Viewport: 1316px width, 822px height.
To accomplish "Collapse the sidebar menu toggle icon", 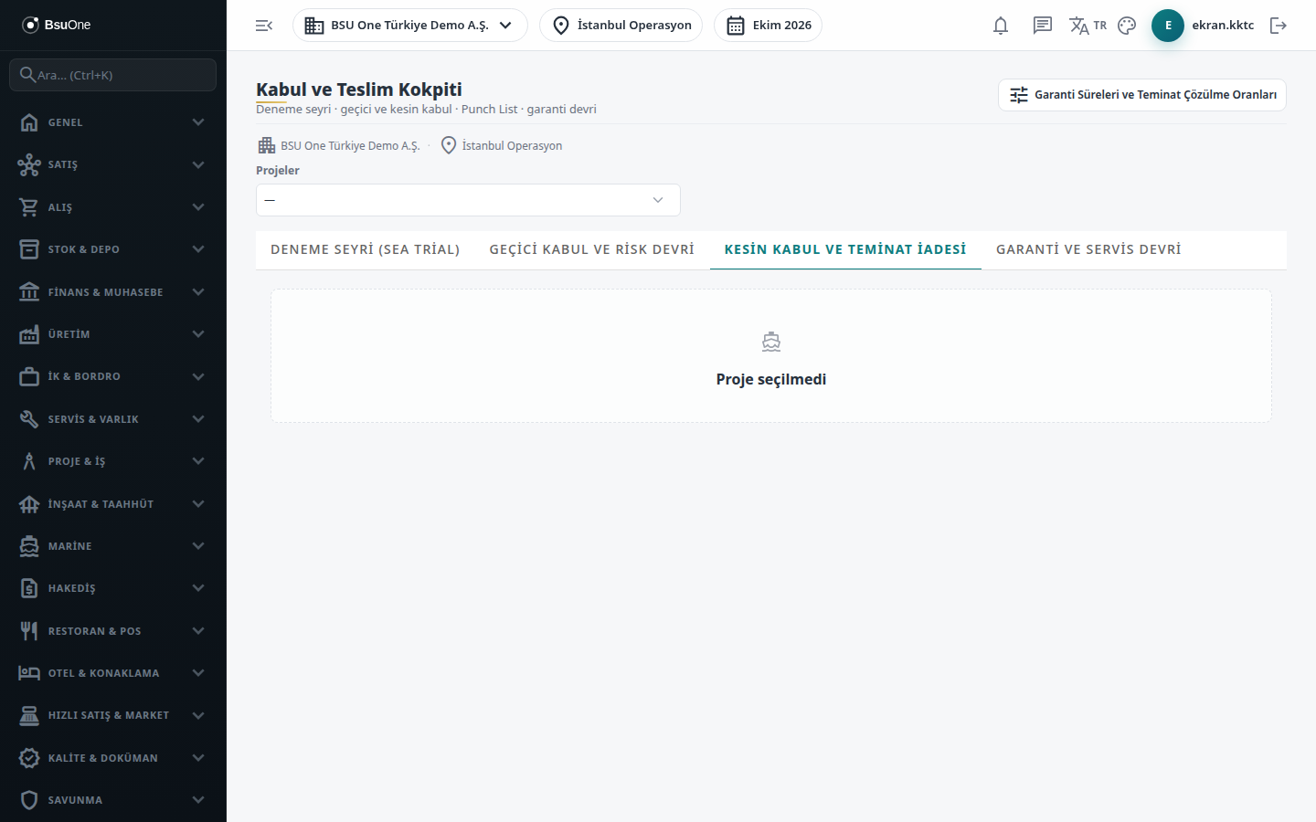I will coord(264,26).
